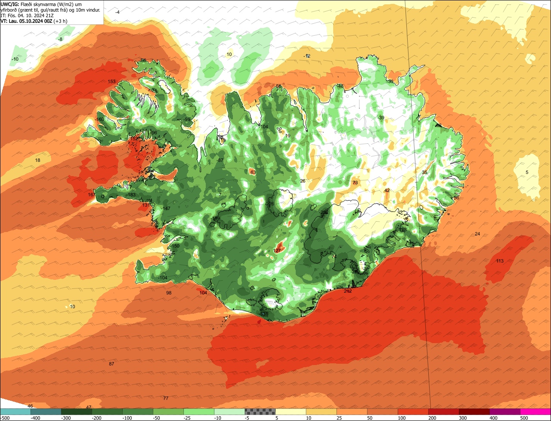Viewport: 551px width, 421px height.
Task: Click the '18' value west of Iceland
Action: coord(37,160)
